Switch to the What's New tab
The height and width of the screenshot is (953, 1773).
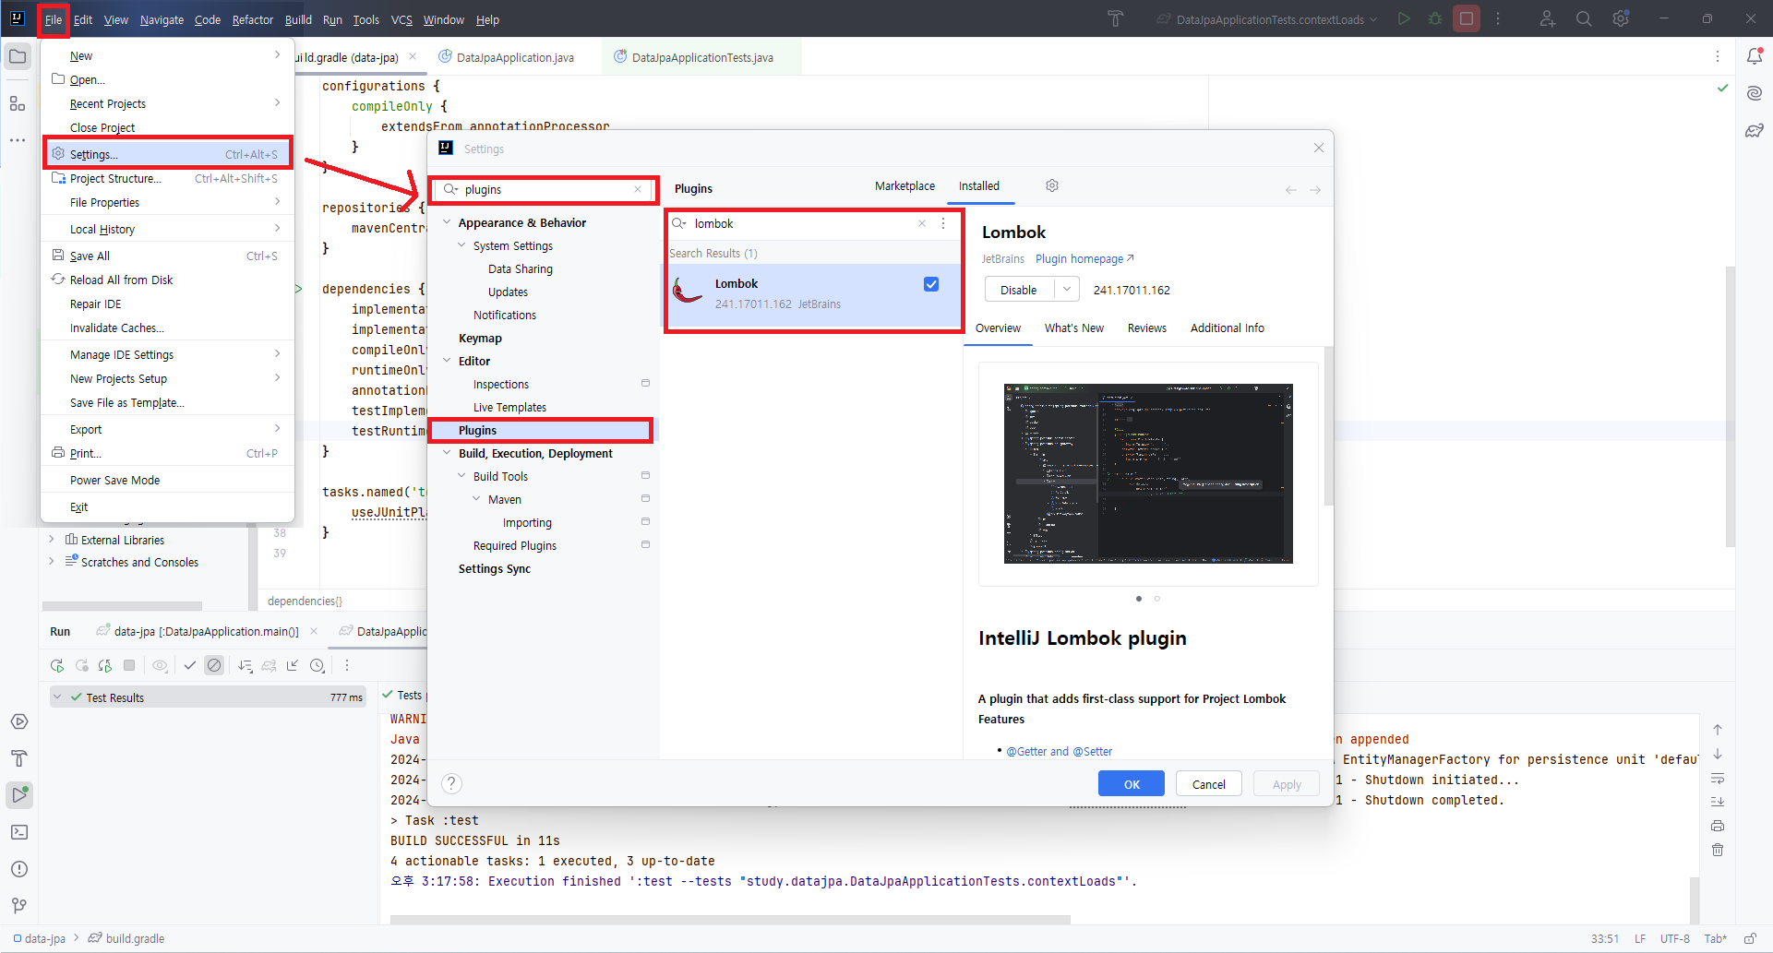tap(1073, 328)
